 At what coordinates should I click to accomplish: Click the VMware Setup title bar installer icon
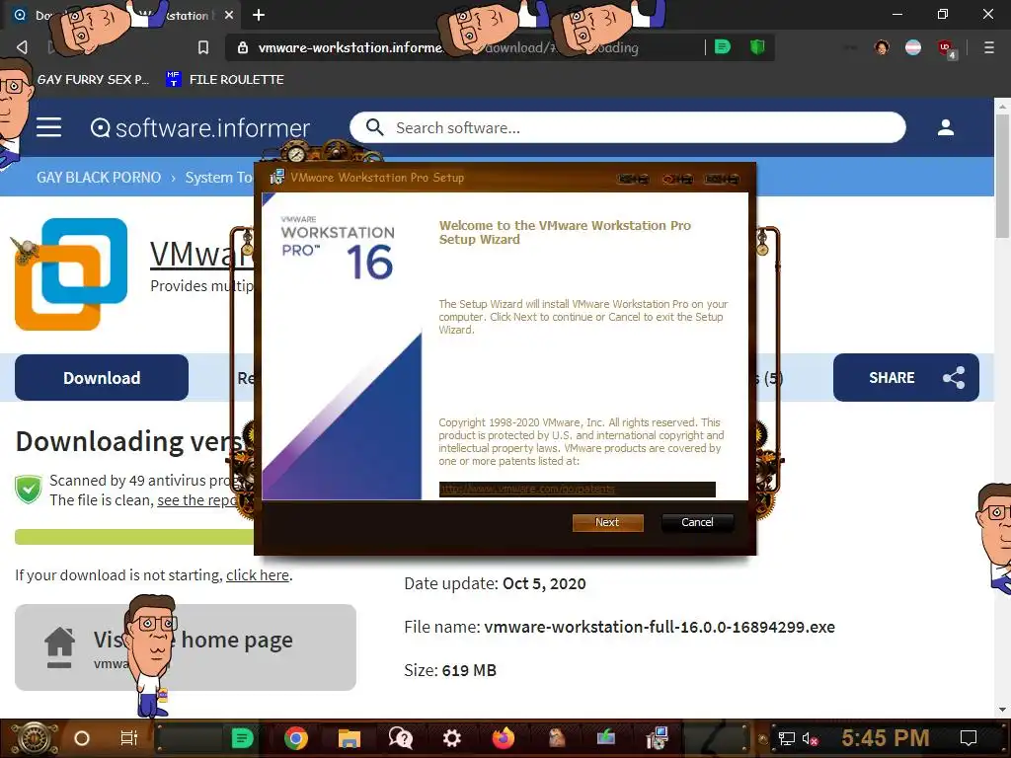pyautogui.click(x=277, y=178)
